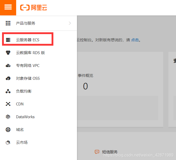The width and height of the screenshot is (176, 160).
Task: Click the products grid icon
Action: 8,23
